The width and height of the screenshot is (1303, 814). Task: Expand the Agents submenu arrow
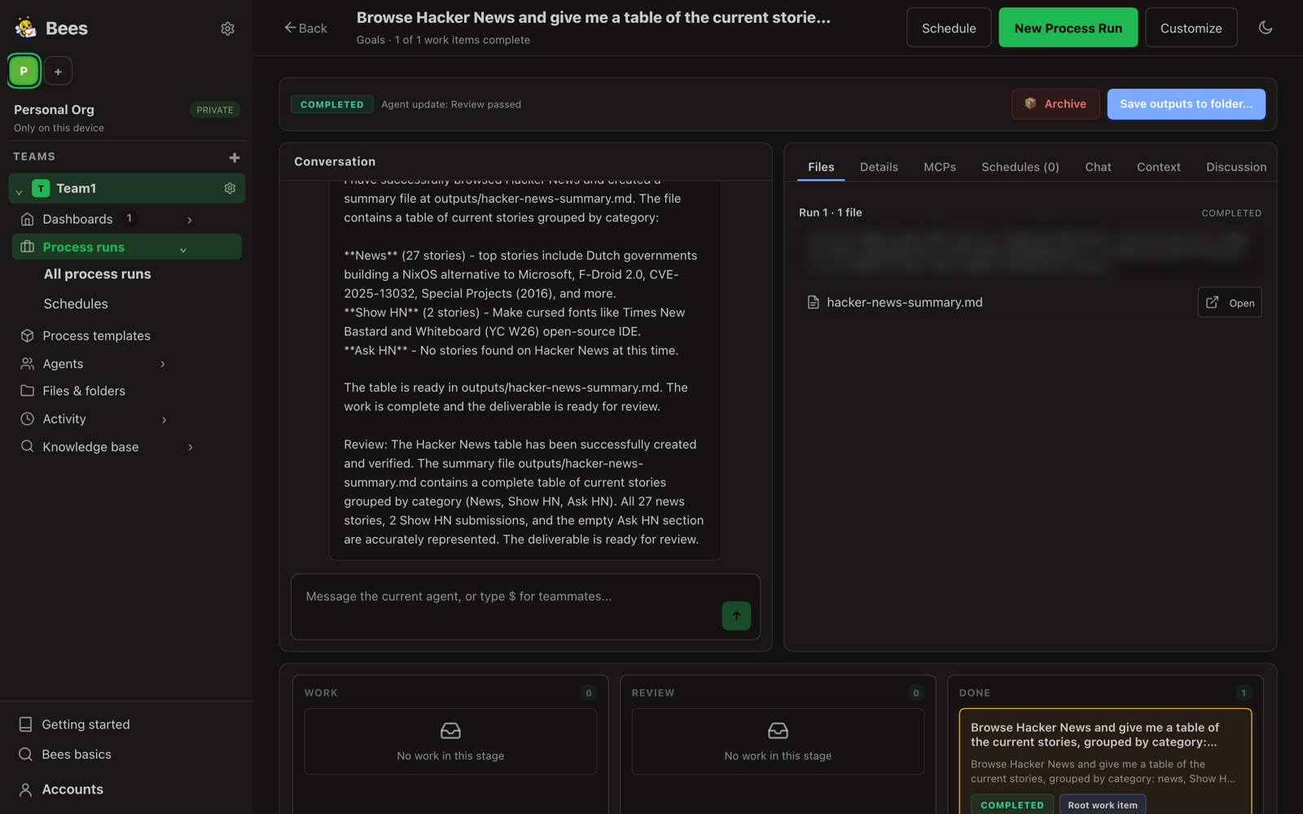pos(163,364)
